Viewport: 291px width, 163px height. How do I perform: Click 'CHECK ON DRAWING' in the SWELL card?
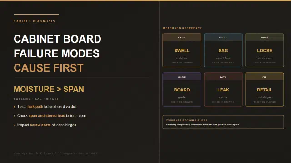tap(182, 63)
